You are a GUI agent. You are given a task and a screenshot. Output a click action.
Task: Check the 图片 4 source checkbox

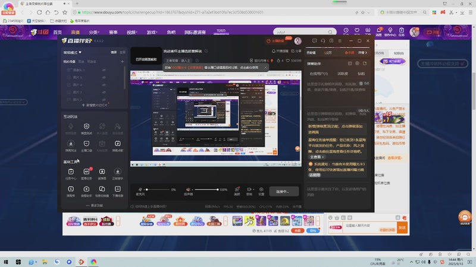[69, 85]
